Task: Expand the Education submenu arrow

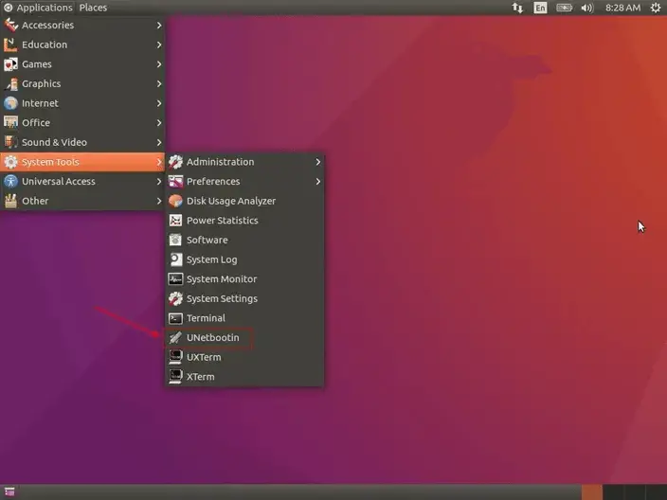Action: pos(159,45)
